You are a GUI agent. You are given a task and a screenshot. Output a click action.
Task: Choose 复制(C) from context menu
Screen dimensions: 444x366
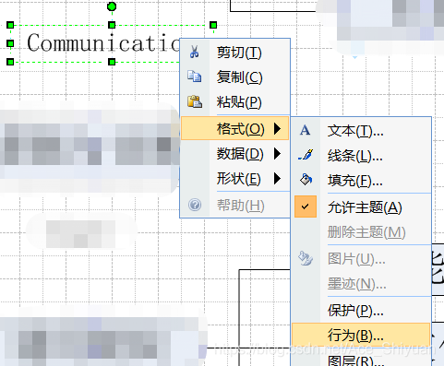tap(234, 77)
